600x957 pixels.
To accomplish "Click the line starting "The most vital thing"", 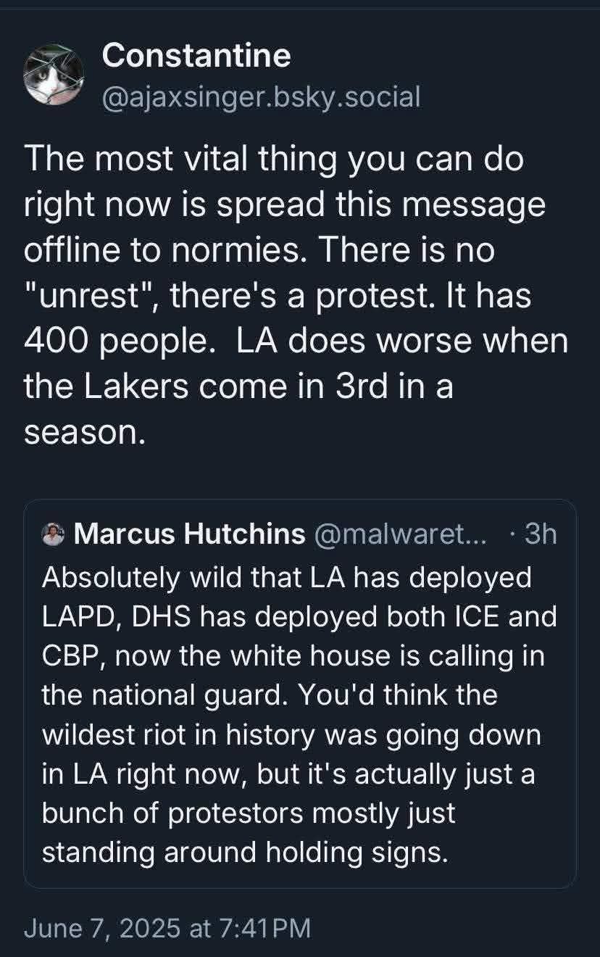I will click(x=272, y=159).
